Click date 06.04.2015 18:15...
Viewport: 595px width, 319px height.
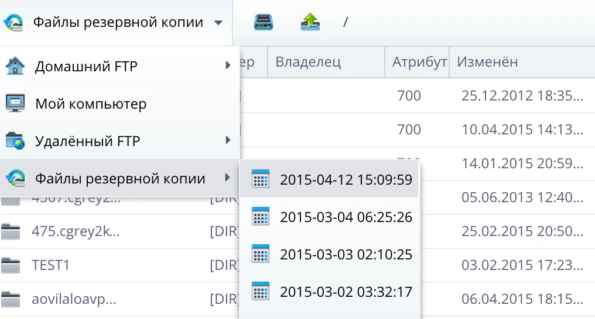(522, 299)
